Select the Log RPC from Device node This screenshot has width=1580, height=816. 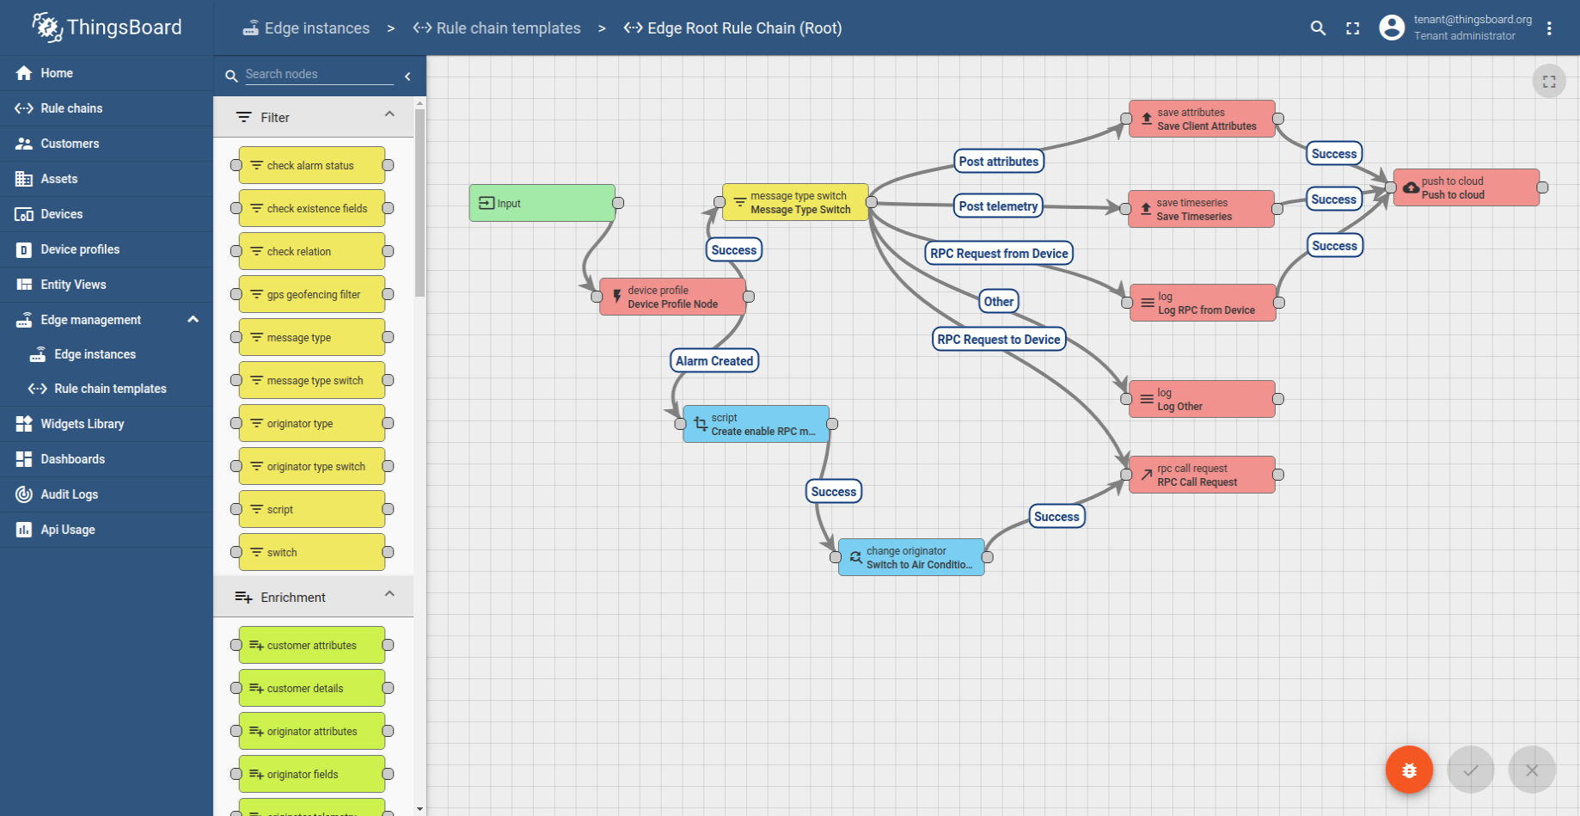[x=1203, y=303]
